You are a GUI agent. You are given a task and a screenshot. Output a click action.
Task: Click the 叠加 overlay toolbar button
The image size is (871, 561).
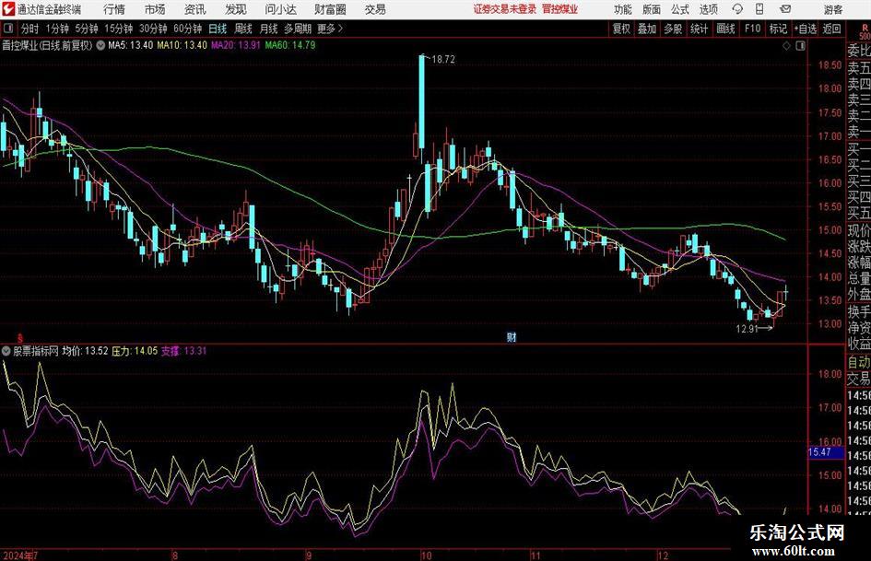pyautogui.click(x=647, y=29)
